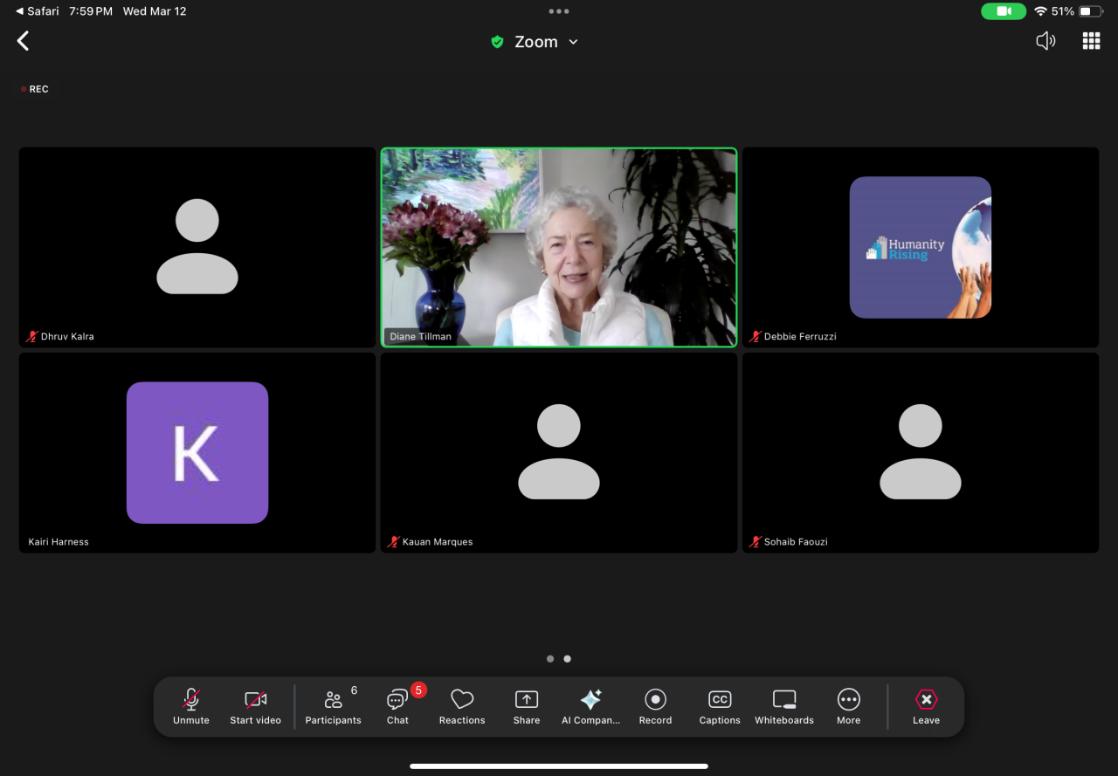
Task: Switch layout using the grid view icon
Action: (1091, 41)
